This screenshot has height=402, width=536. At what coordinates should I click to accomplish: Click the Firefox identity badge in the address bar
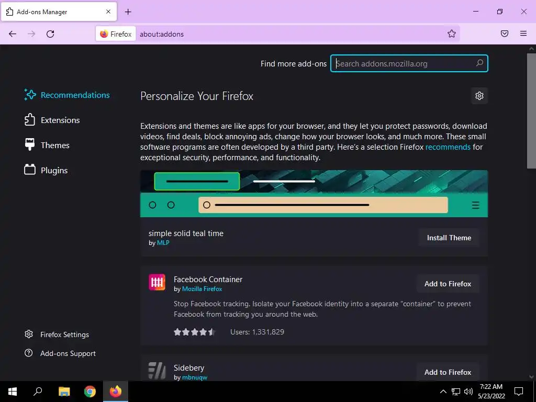(x=116, y=34)
